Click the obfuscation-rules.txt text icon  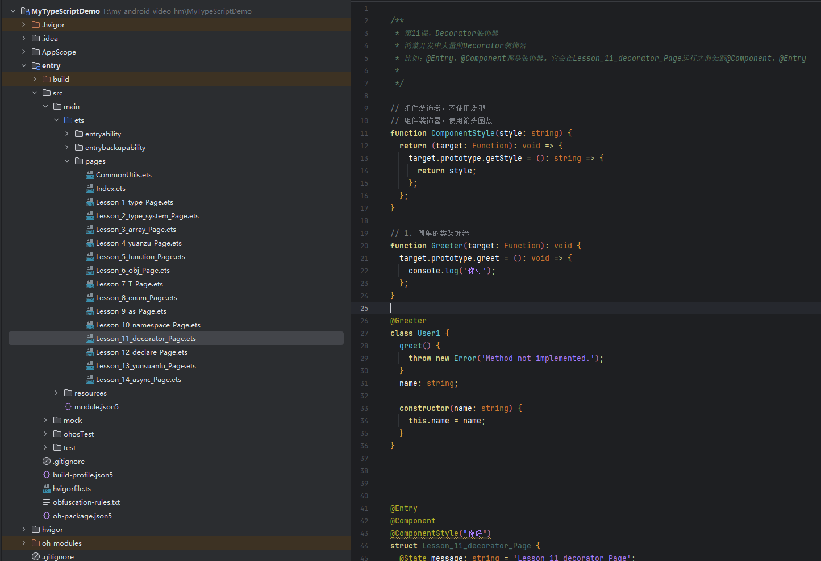47,502
